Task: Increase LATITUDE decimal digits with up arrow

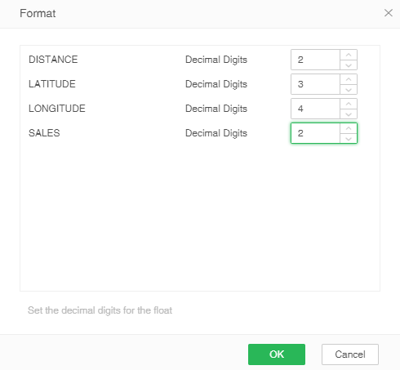Action: click(349, 79)
